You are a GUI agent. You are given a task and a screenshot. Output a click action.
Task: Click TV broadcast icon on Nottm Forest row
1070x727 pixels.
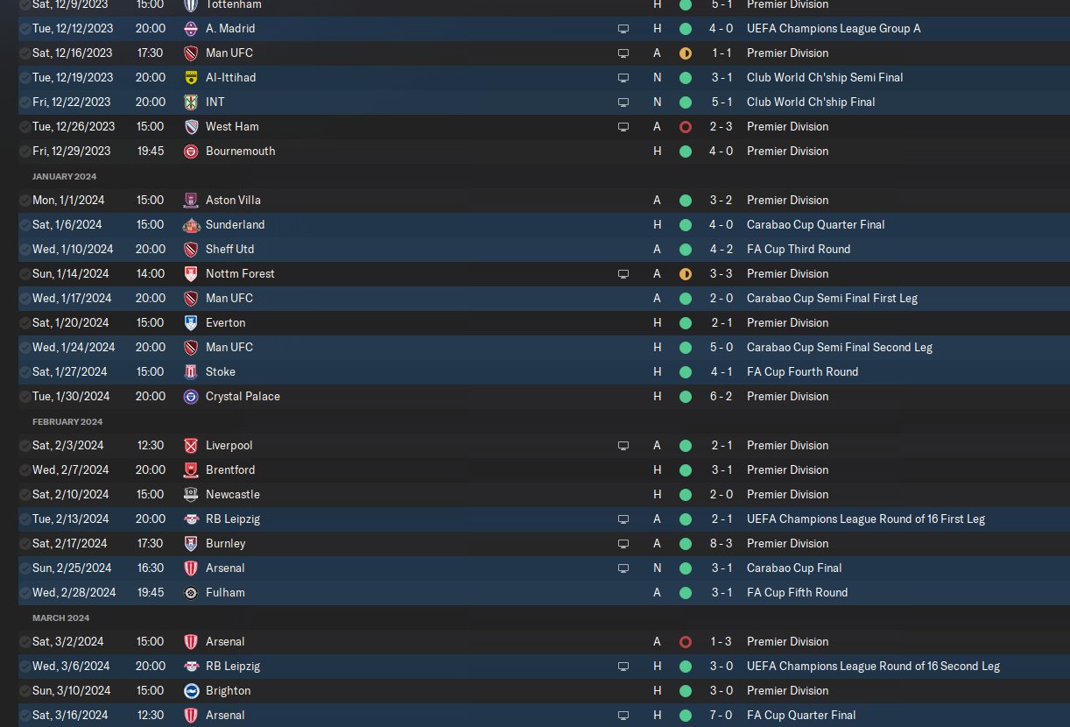(623, 274)
